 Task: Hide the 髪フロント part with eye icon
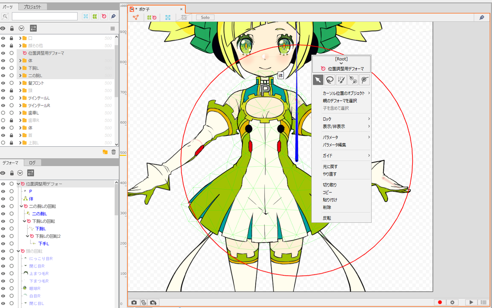3,83
